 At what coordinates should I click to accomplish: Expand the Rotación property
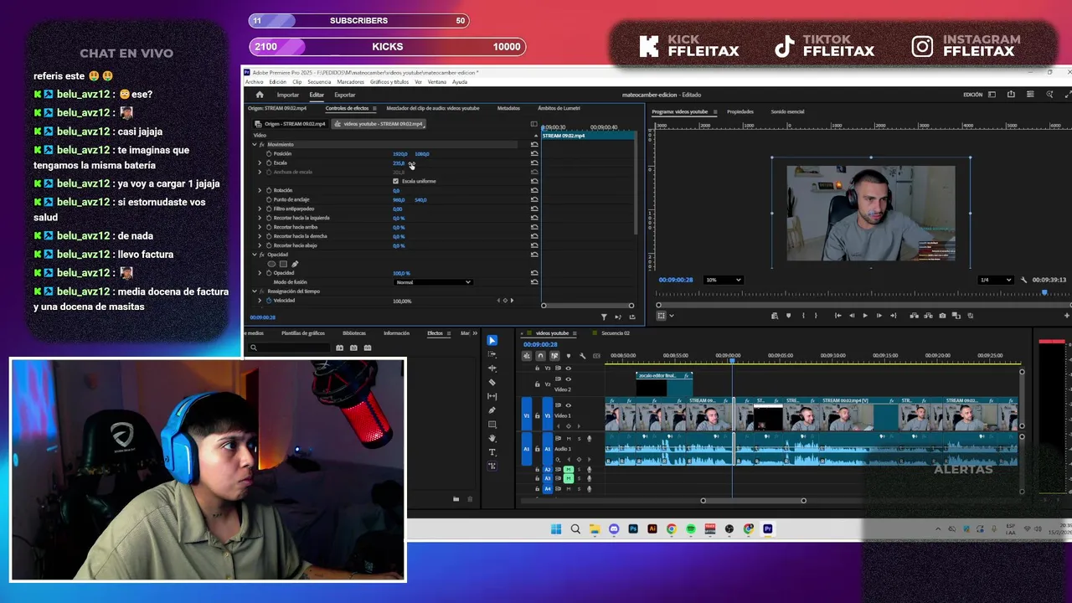tap(260, 190)
